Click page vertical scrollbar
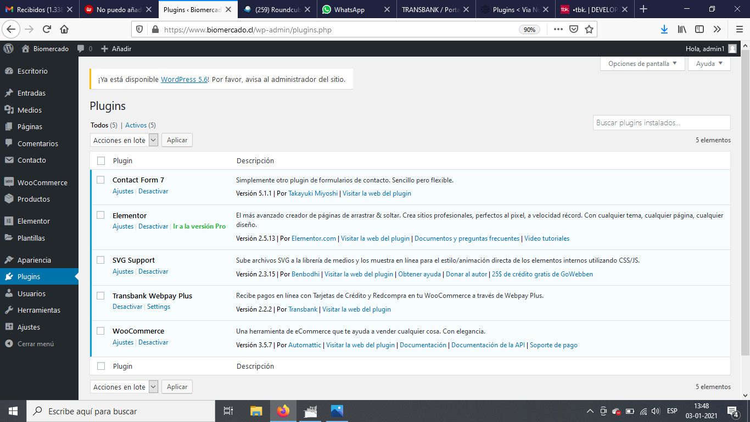 pyautogui.click(x=745, y=203)
